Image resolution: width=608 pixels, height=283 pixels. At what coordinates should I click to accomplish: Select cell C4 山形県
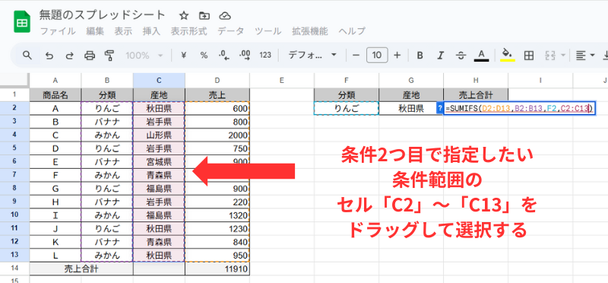coord(159,135)
